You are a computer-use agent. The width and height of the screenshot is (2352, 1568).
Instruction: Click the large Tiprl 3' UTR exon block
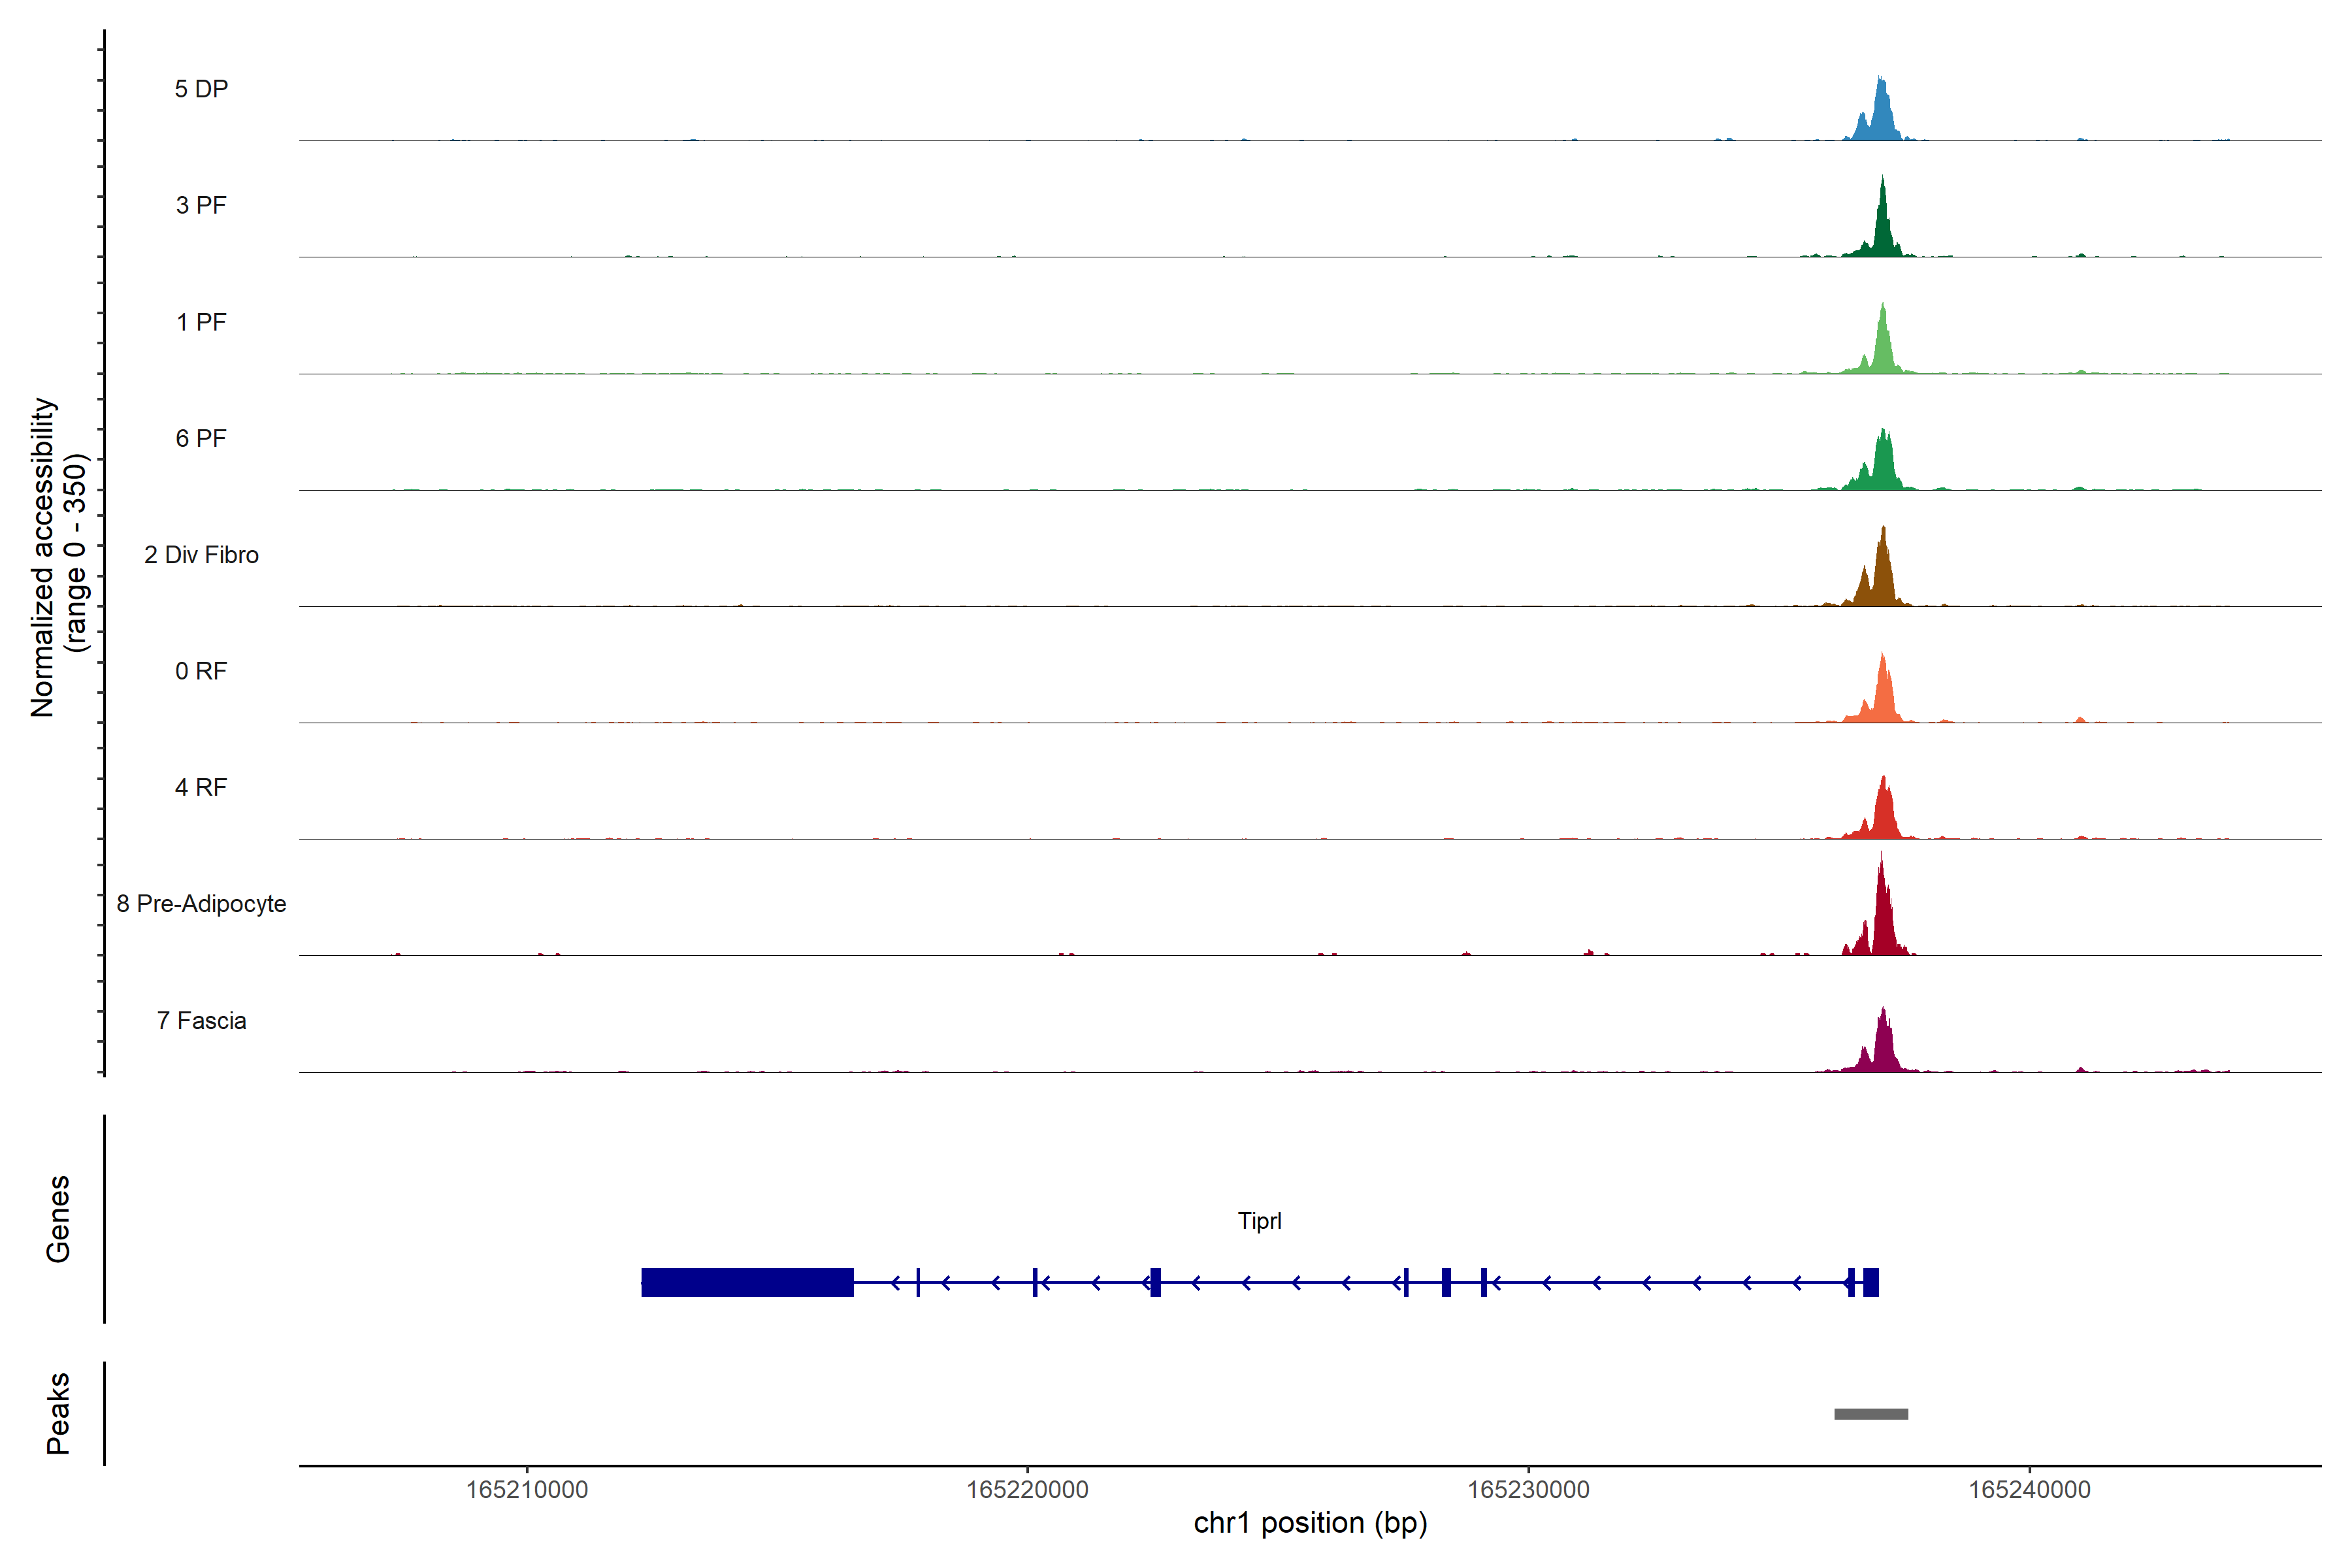coord(747,1282)
